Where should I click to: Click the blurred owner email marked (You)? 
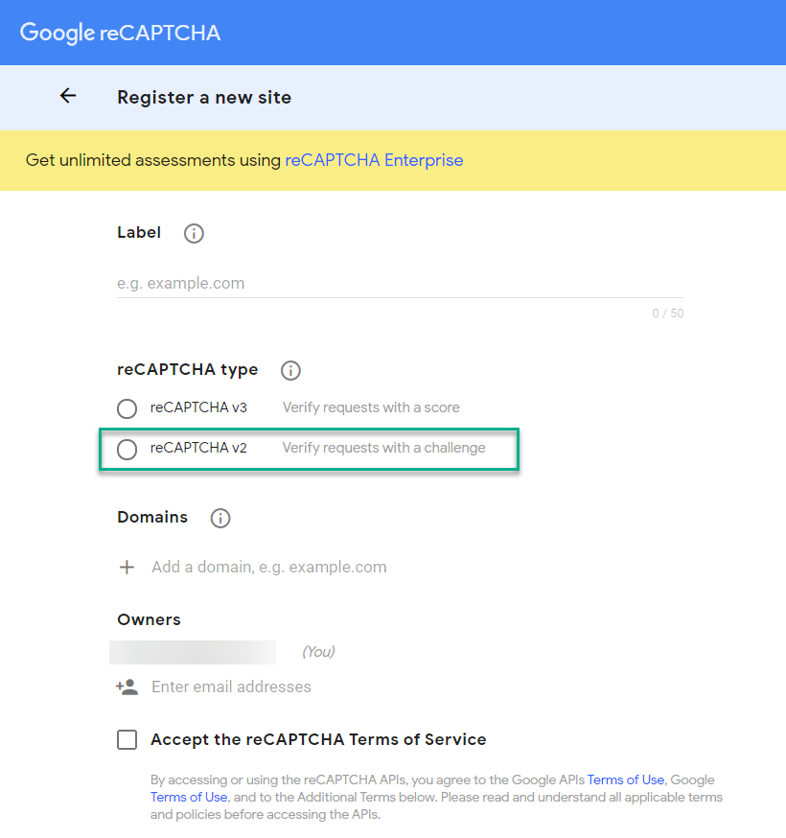coord(193,652)
